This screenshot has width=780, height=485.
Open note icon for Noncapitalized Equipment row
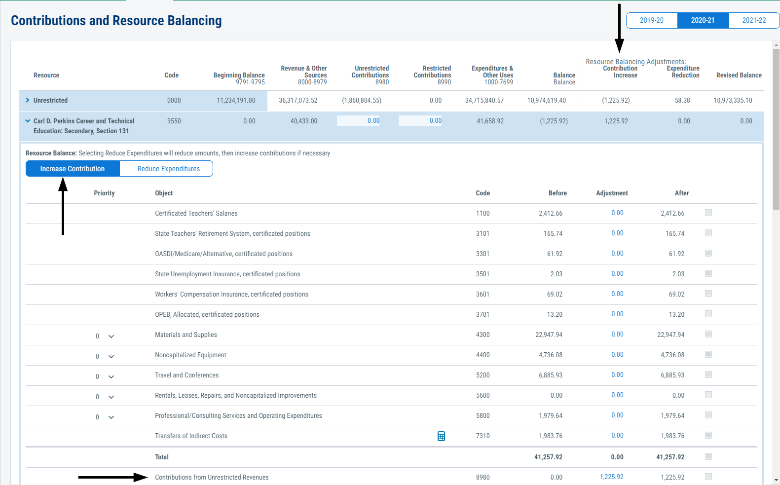(x=708, y=354)
